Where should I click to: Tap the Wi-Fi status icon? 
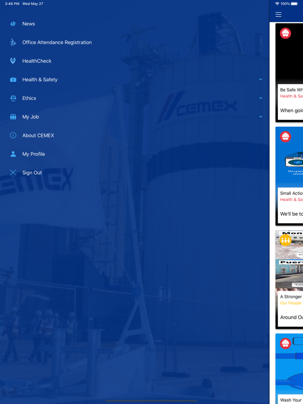(277, 4)
